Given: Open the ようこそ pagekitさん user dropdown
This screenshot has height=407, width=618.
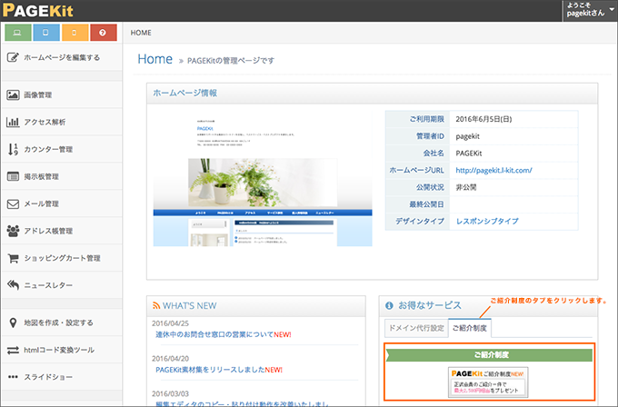Looking at the screenshot, I should [590, 10].
